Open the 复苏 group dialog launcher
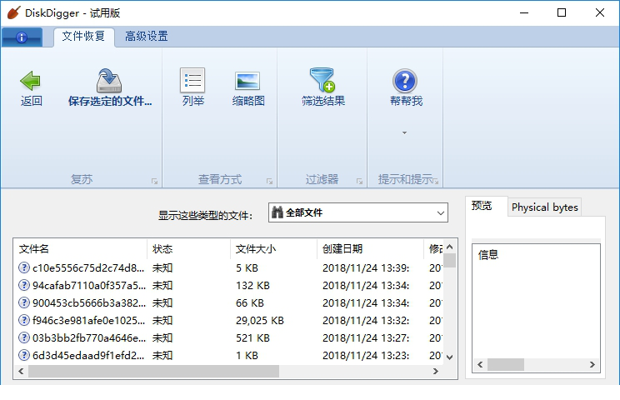The image size is (620, 400). [155, 182]
